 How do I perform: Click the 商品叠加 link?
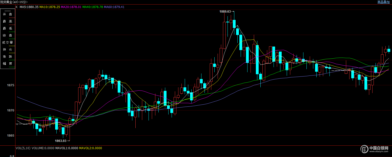383,2
